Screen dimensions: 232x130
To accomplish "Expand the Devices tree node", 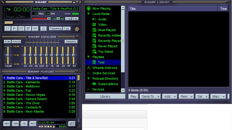I will 89,90.
